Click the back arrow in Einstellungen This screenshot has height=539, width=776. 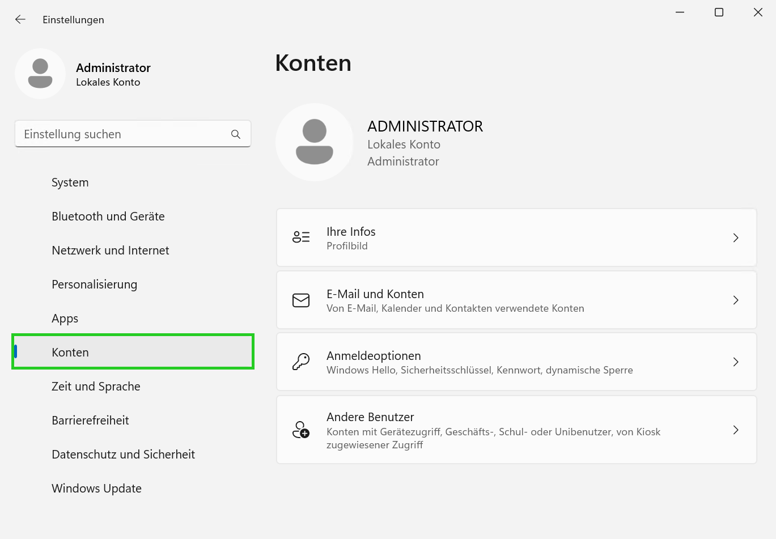(x=20, y=19)
